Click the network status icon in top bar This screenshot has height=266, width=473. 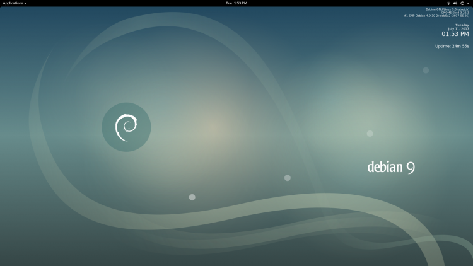[x=448, y=3]
